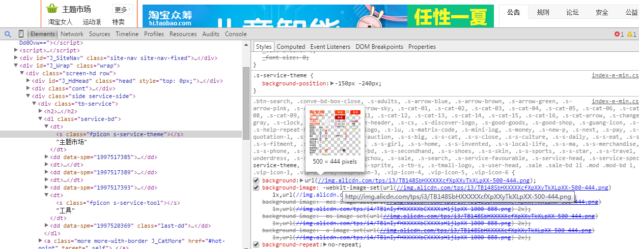
Task: Switch to the Profiles tab
Action: [154, 34]
